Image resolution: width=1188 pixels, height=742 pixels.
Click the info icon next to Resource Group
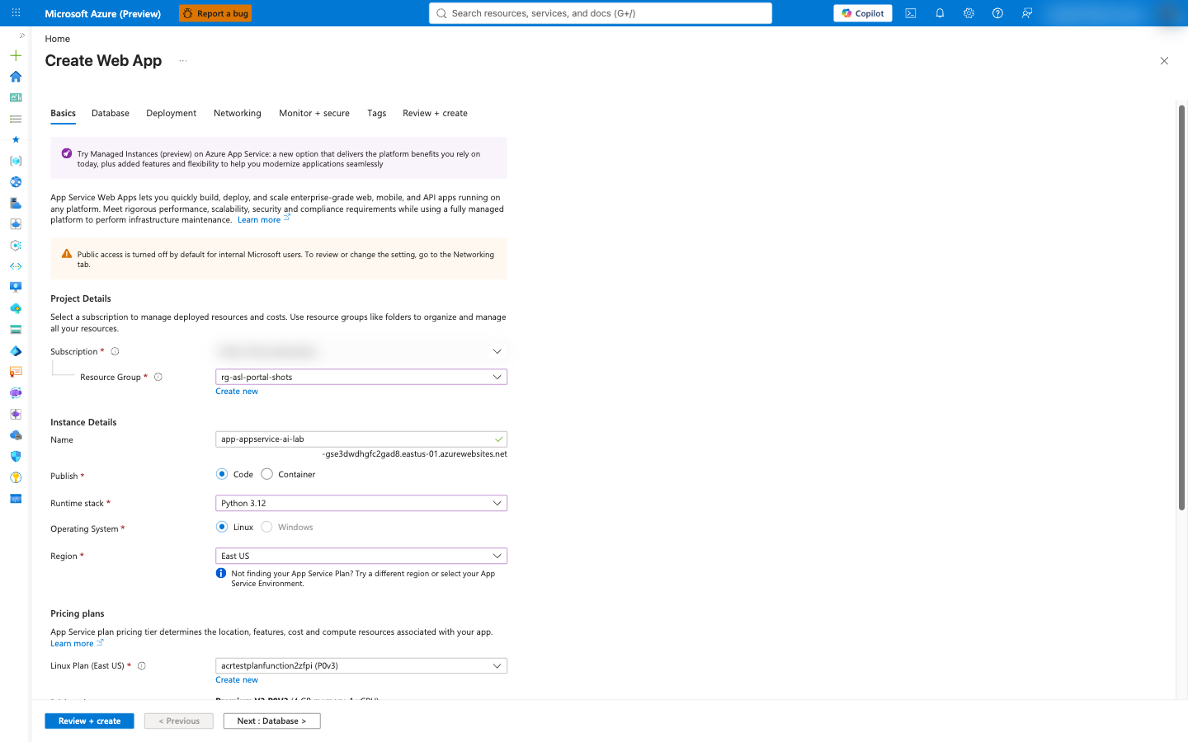(158, 377)
